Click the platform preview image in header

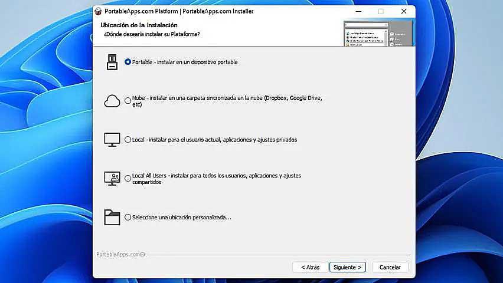378,34
